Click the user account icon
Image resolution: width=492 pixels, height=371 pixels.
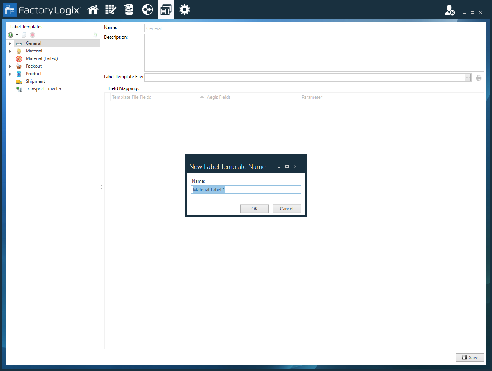click(x=449, y=11)
